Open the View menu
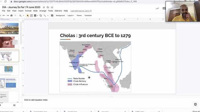 [x=14, y=11]
